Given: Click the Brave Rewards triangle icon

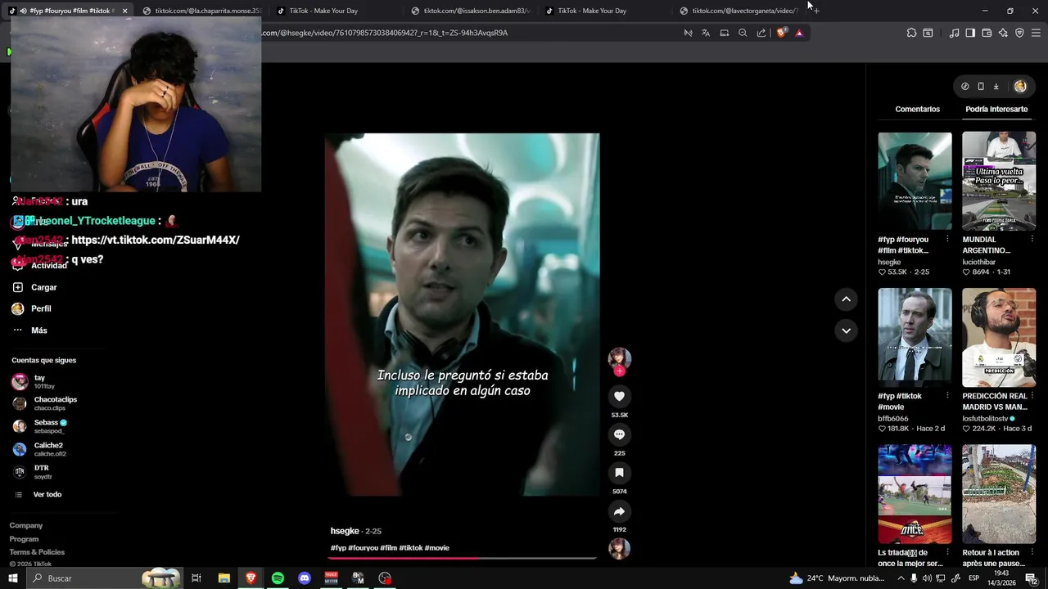Looking at the screenshot, I should [799, 33].
